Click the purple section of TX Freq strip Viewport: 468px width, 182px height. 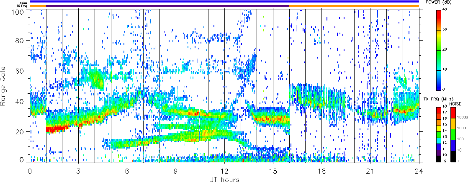tap(167, 6)
